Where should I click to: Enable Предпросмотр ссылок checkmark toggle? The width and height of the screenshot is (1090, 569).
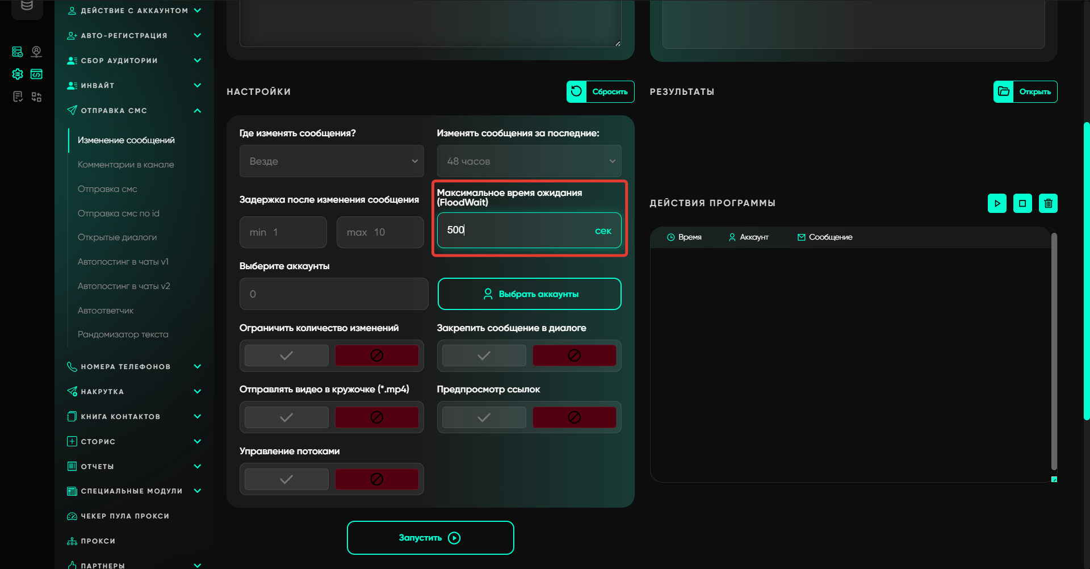(x=484, y=417)
